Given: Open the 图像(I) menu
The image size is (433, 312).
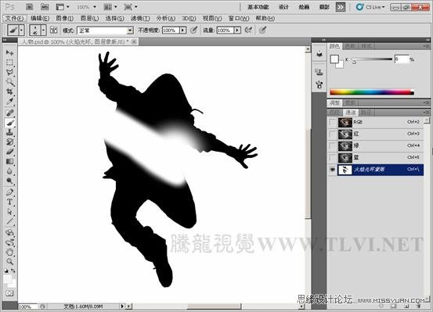Looking at the screenshot, I should point(65,19).
